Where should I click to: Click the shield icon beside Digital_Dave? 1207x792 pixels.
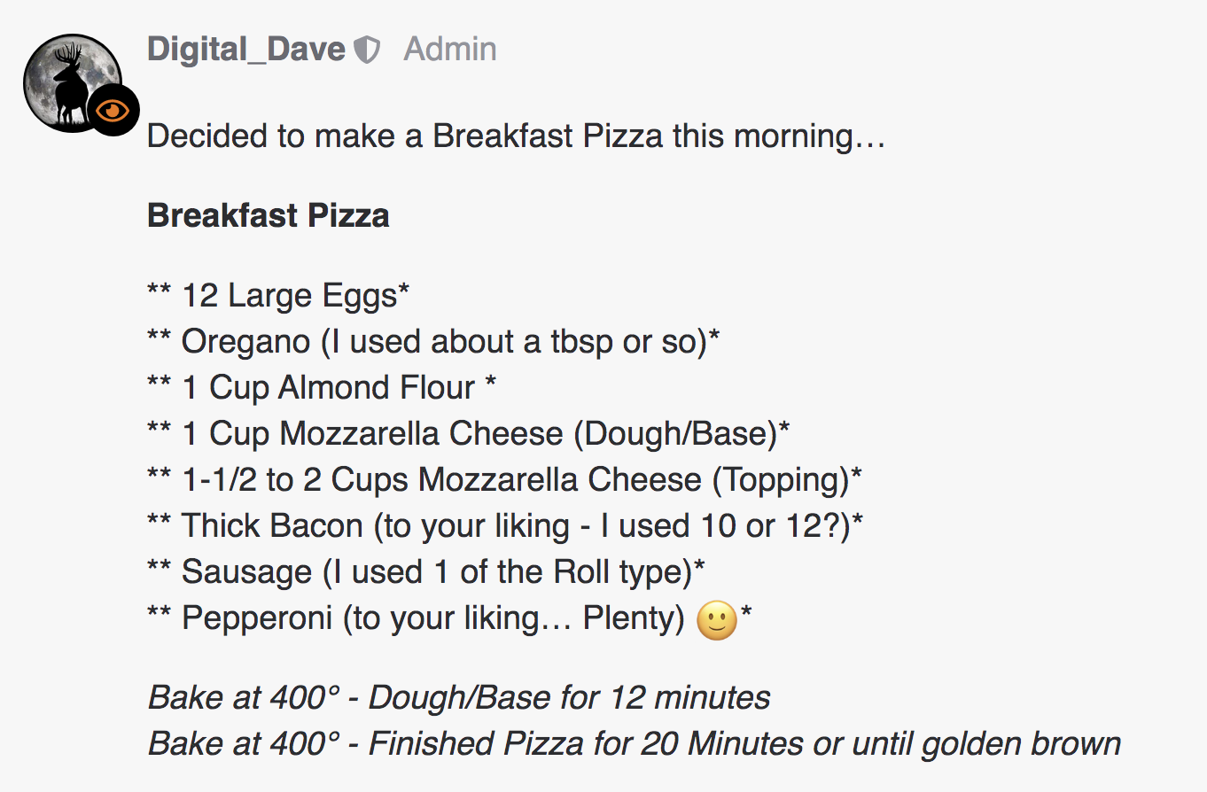pyautogui.click(x=367, y=50)
